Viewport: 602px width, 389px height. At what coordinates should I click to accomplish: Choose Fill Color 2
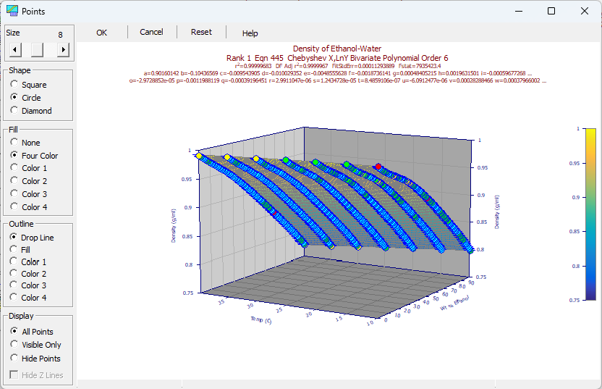(x=29, y=181)
